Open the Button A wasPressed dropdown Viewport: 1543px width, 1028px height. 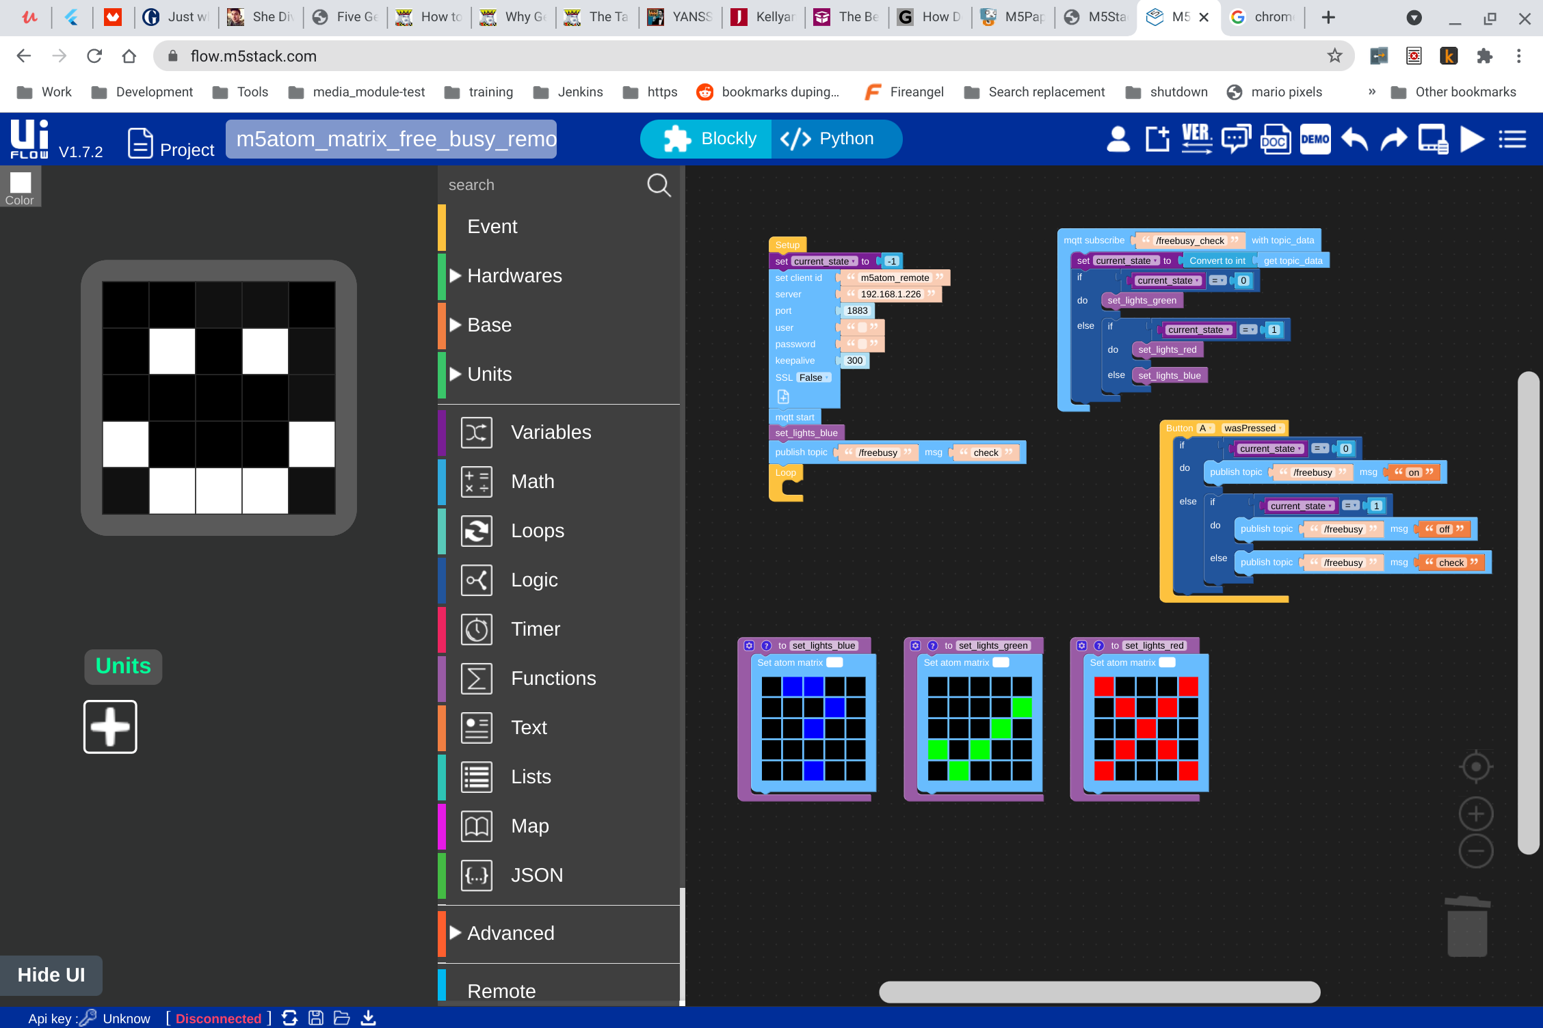[1253, 429]
